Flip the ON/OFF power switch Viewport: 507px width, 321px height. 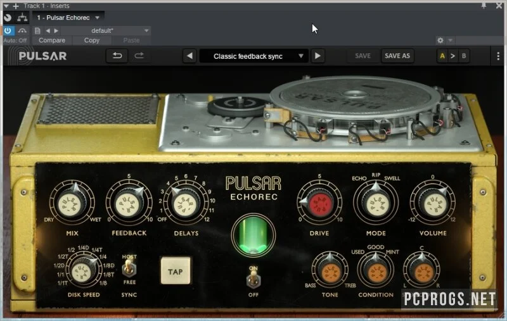pyautogui.click(x=253, y=279)
